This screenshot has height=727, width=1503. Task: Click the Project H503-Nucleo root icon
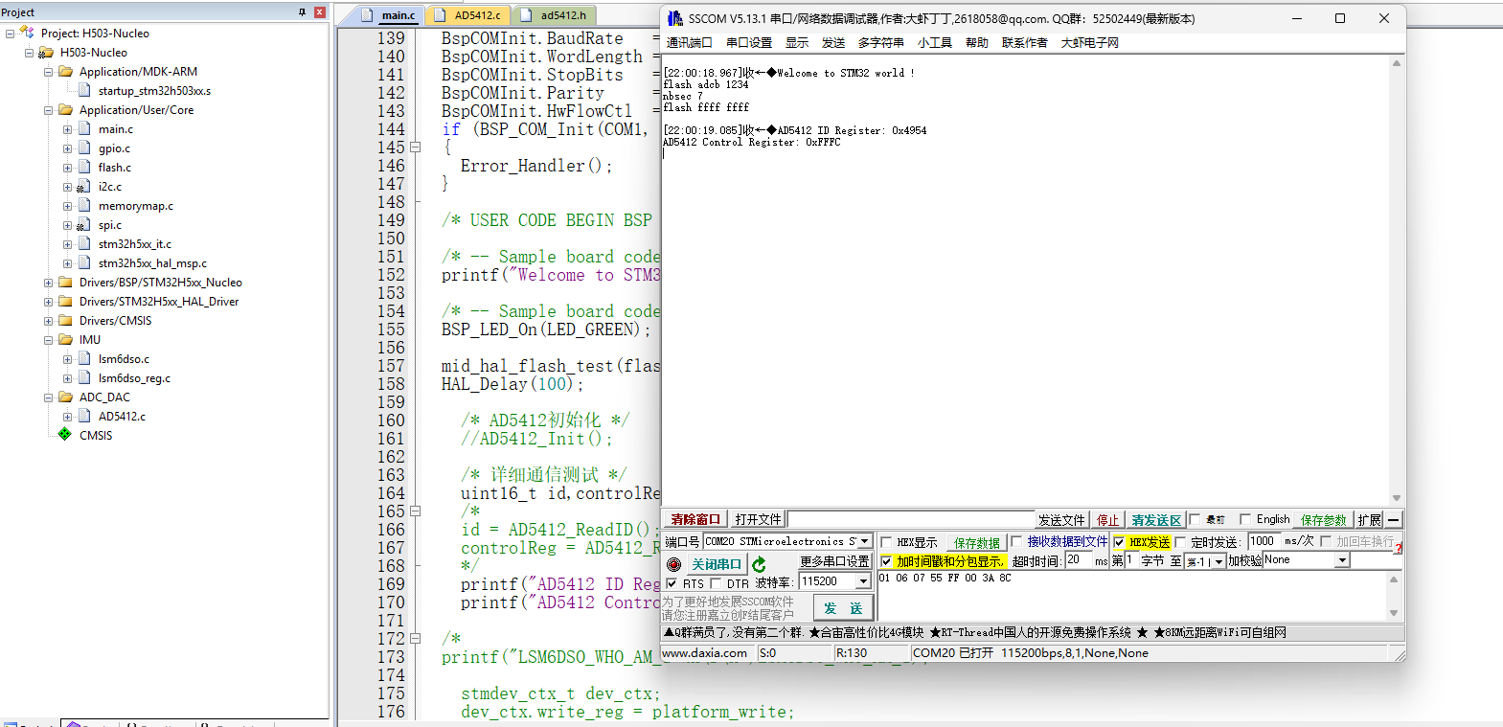[x=26, y=33]
